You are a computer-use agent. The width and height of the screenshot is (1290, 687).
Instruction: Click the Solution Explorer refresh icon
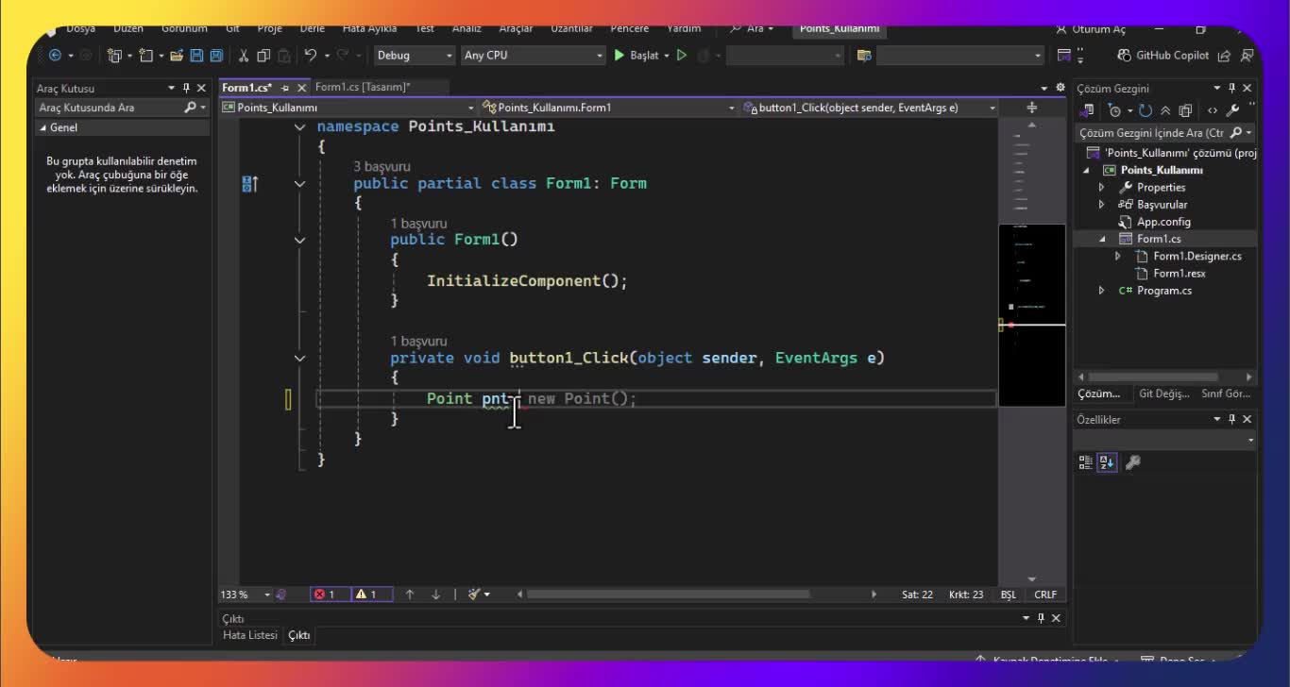(1146, 110)
